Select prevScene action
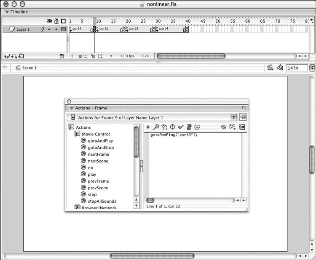The width and height of the screenshot is (316, 260). 98,188
